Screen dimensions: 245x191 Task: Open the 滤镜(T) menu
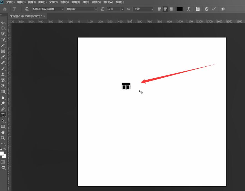coord(76,2)
